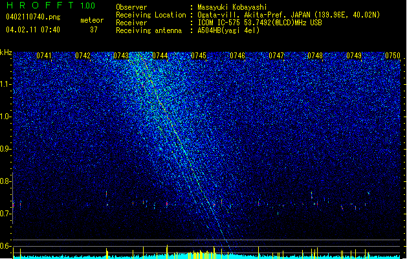Click the 0.7 kHz axis label
Image resolution: width=407 pixels, height=259 pixels.
[x=5, y=214]
